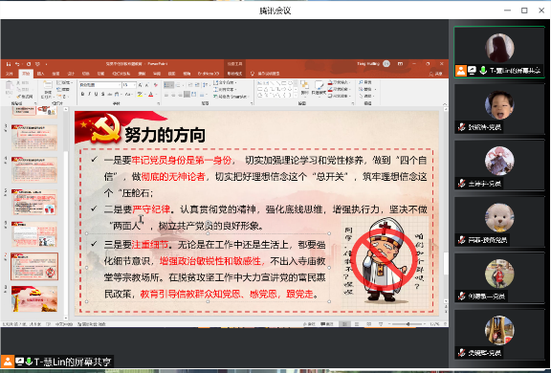Adjust the zoom slider in status bar
This screenshot has height=373, width=551.
point(408,324)
